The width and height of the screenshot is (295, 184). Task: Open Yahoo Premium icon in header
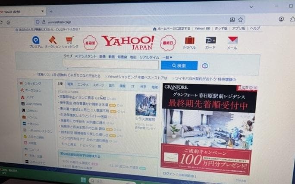[36, 40]
